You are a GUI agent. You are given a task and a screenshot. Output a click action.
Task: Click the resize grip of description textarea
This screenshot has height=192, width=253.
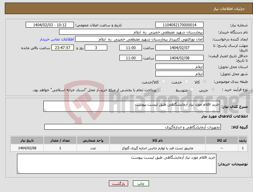pyautogui.click(x=45, y=110)
